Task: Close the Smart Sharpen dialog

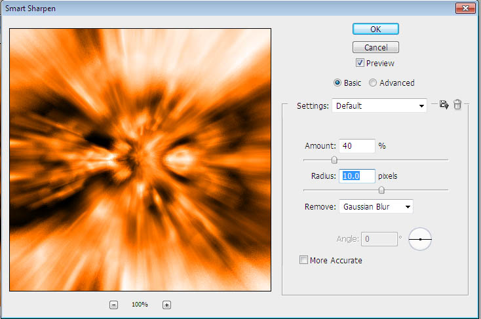Action: point(465,9)
